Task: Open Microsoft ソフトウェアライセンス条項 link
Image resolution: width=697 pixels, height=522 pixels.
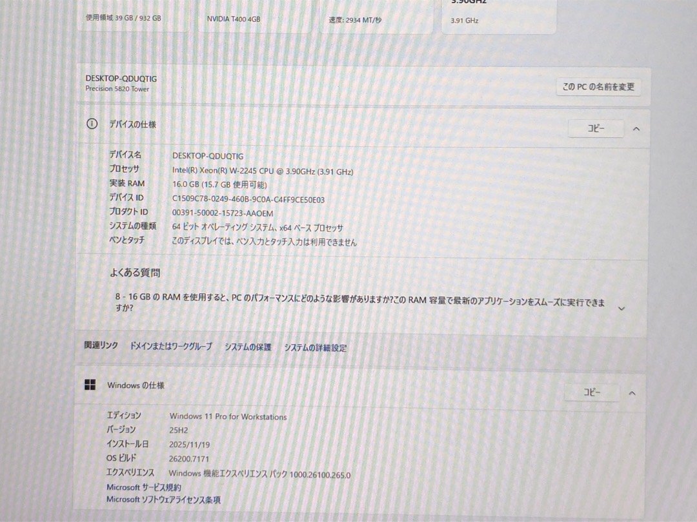Action: [163, 499]
